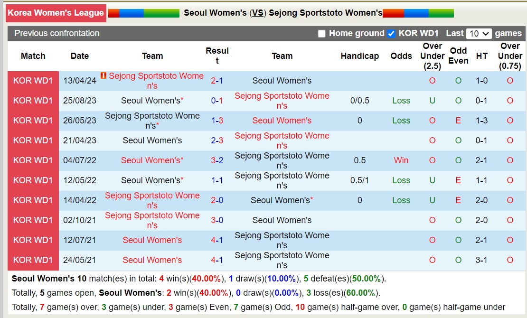Viewport: 527px width, 318px height.
Task: Click KOR WD1 league cell for 21/04/23
Action: coord(33,140)
